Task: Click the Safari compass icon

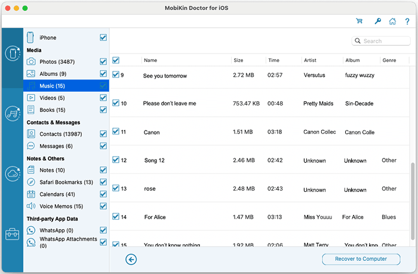Action: click(31, 182)
